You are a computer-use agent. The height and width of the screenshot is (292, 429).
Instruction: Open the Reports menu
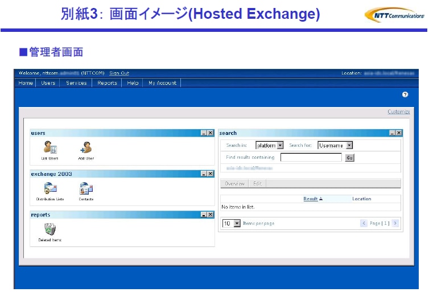107,83
